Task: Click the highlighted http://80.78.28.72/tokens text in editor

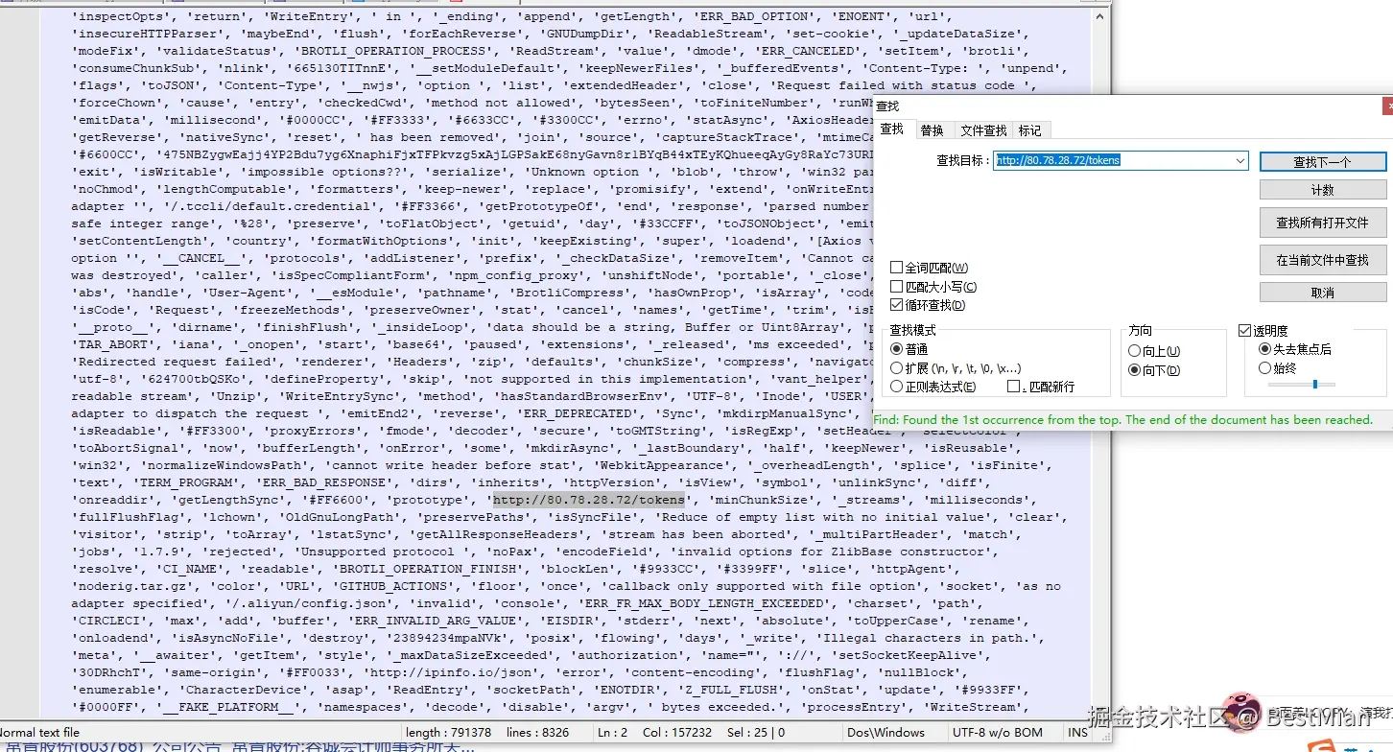Action: click(x=589, y=500)
